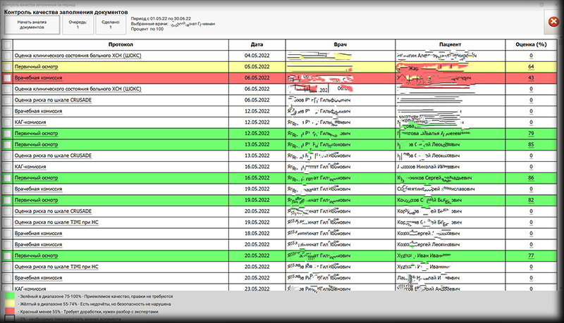Screen dimensions: 564x323
Task: Open 'Первичный осмотр' link dated 12.05.2022
Action: tap(36, 134)
